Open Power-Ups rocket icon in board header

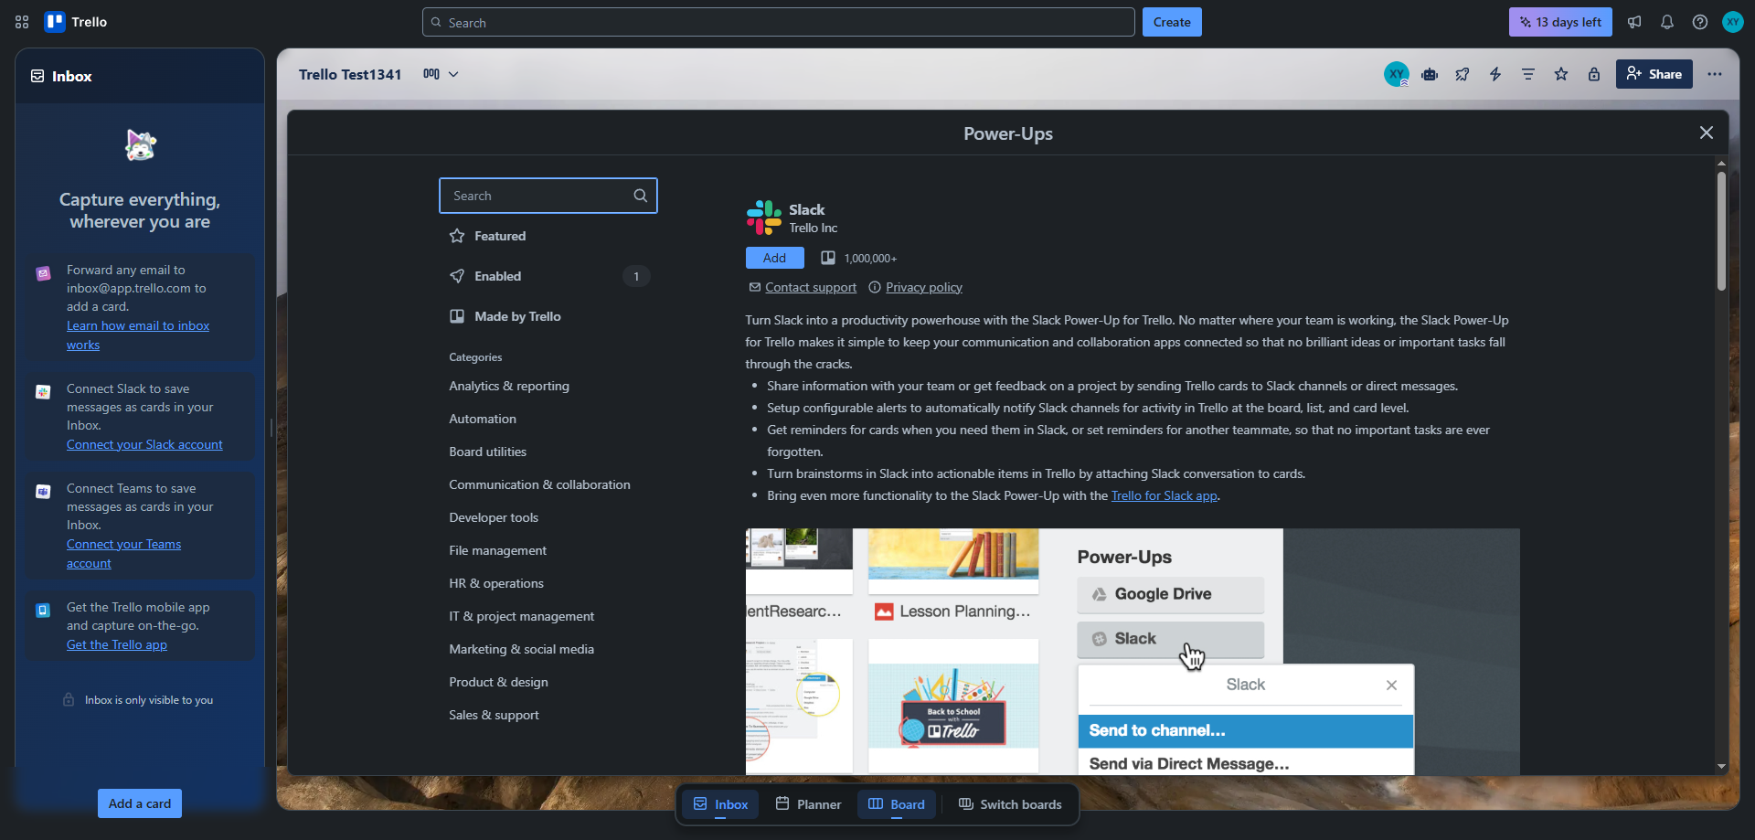click(1462, 74)
